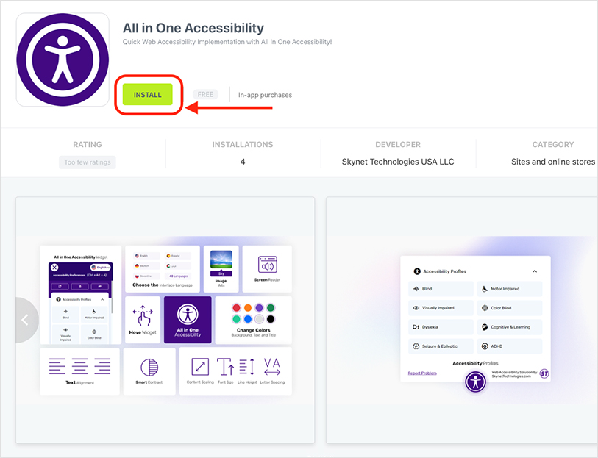Open the Sites and online stores category

(552, 162)
